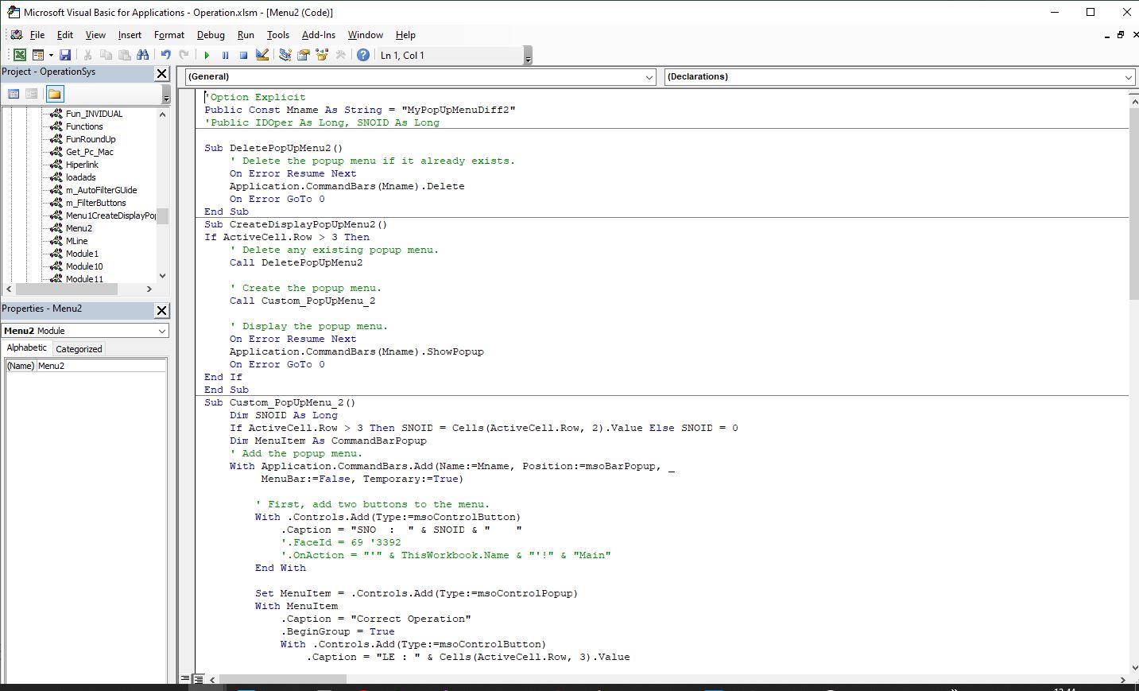This screenshot has width=1139, height=691.
Task: Click the Find binoculars icon
Action: click(x=142, y=55)
